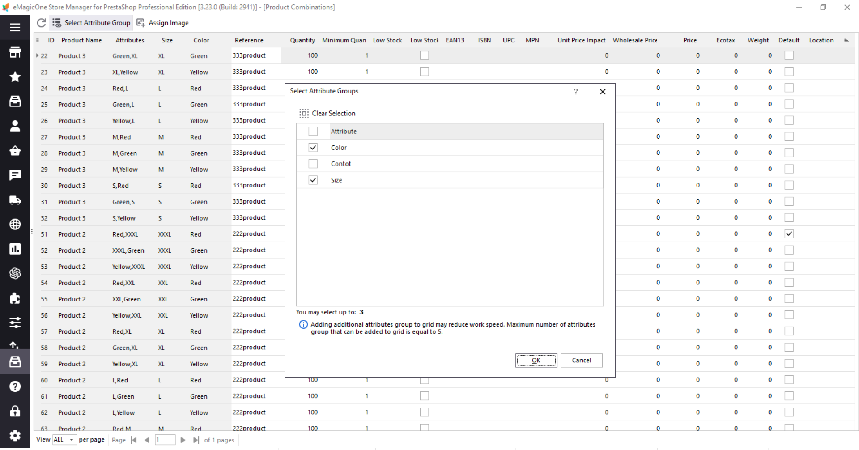Viewport: 859px width, 450px height.
Task: Open the customers person sidebar icon
Action: (15, 126)
